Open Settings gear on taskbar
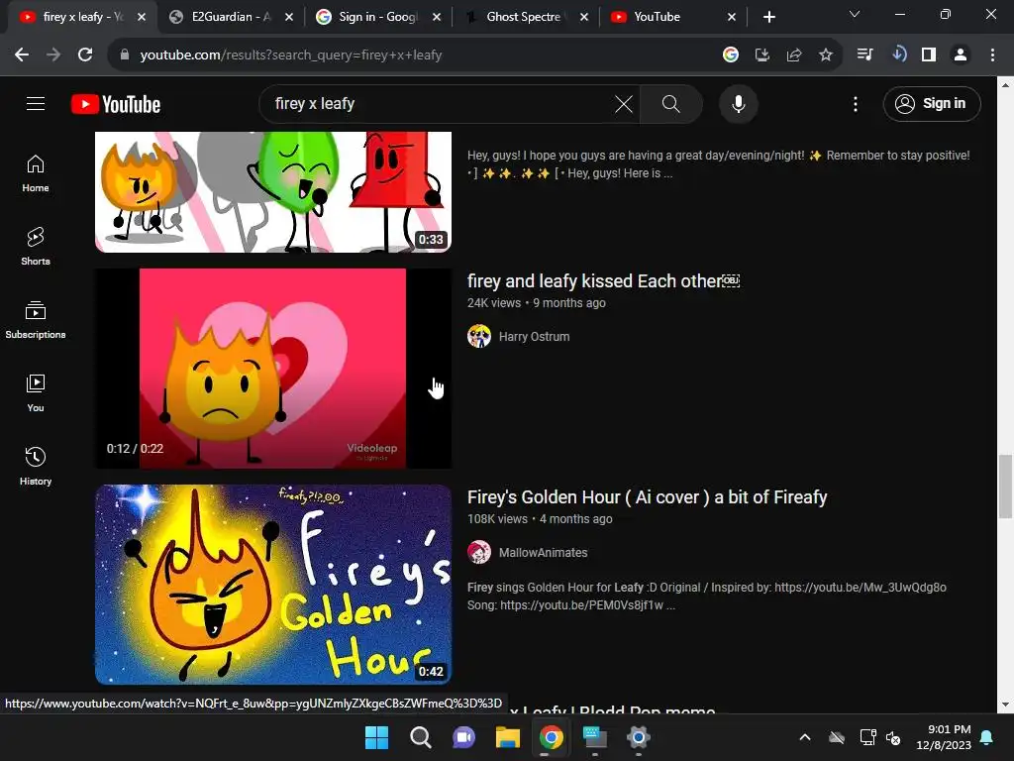Screen dimensions: 1014x761 point(639,737)
